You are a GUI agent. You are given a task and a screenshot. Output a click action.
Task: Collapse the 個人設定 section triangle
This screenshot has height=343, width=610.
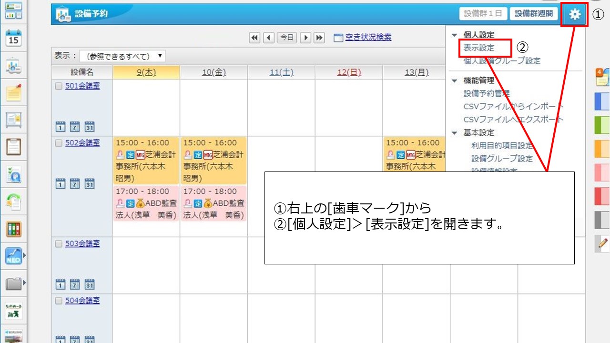click(x=454, y=35)
